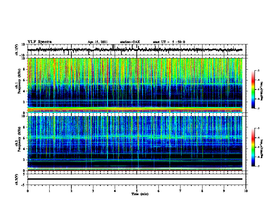
Task: Click the "start UT = 5:50:0" header text
Action: click(x=169, y=42)
